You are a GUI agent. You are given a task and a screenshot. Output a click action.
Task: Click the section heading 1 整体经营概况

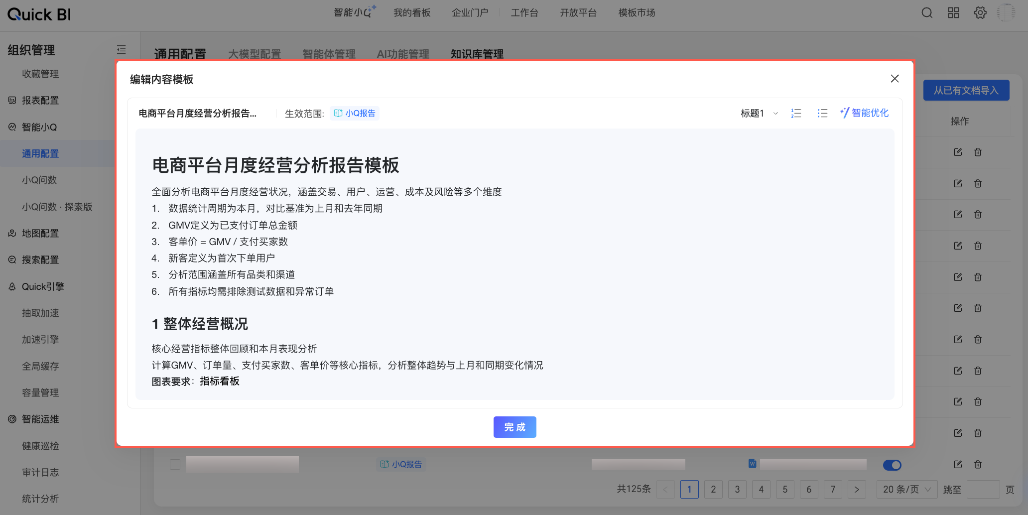(x=200, y=324)
